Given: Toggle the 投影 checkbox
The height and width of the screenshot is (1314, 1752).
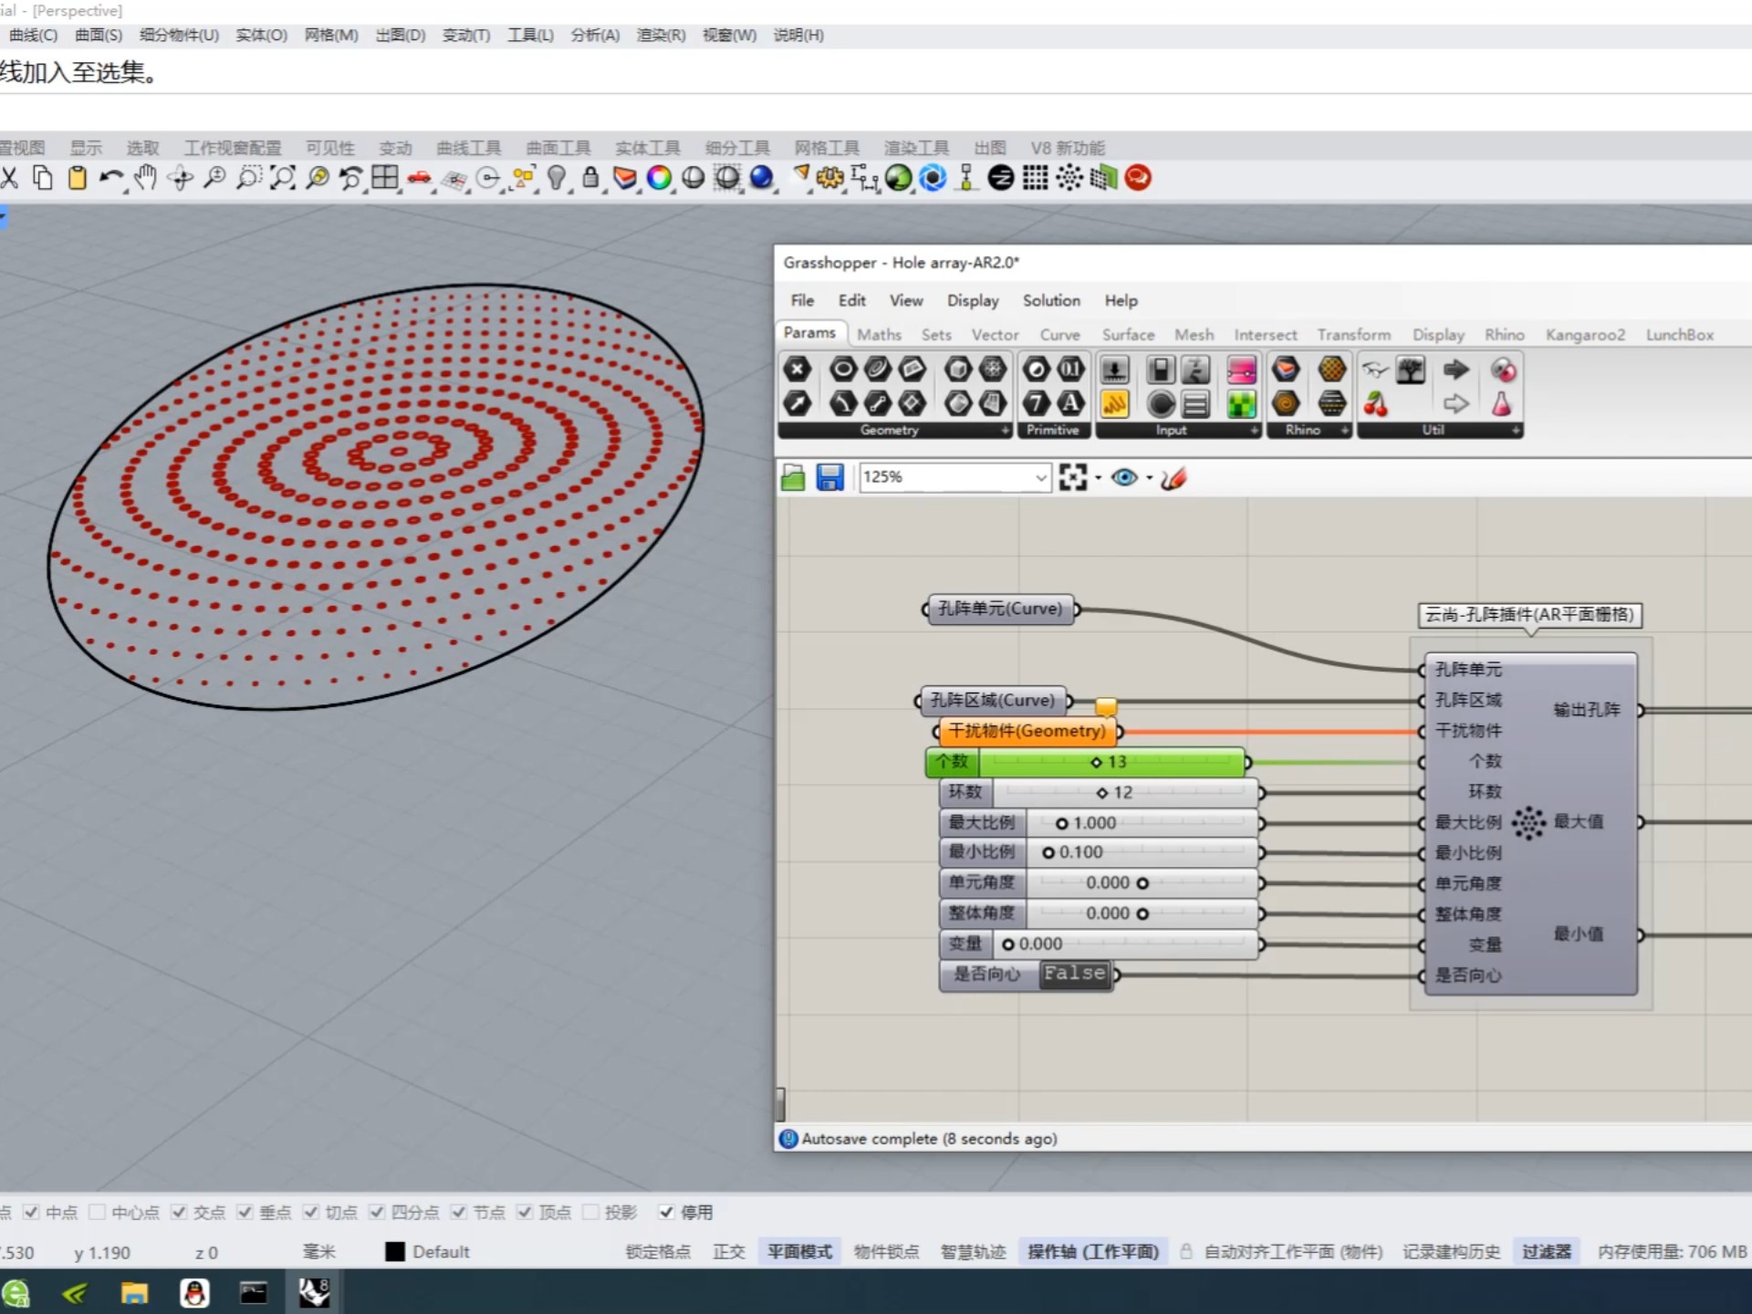Looking at the screenshot, I should [589, 1212].
